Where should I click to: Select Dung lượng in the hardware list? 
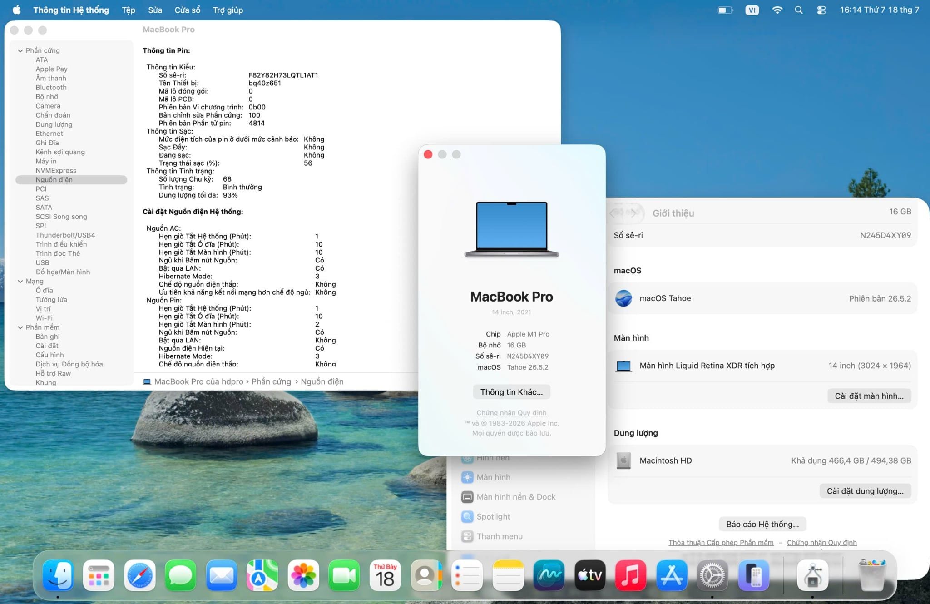54,124
